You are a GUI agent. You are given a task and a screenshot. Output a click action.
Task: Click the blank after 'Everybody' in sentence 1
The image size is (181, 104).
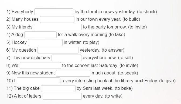tap(54, 12)
